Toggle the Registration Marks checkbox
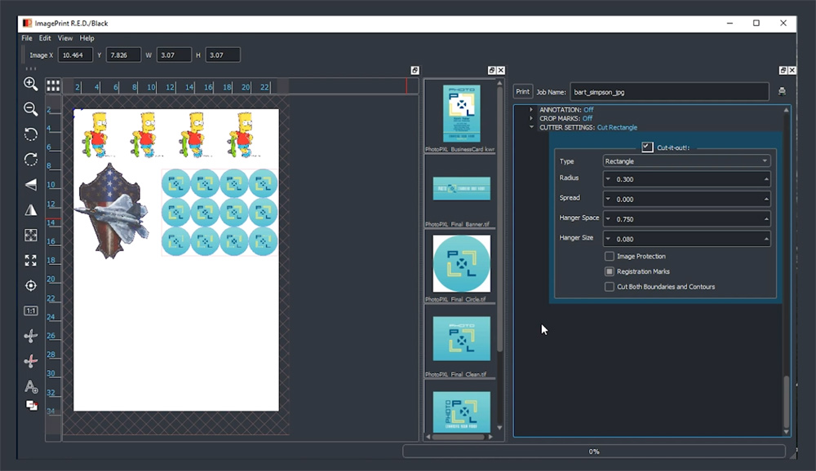This screenshot has height=471, width=816. (610, 271)
